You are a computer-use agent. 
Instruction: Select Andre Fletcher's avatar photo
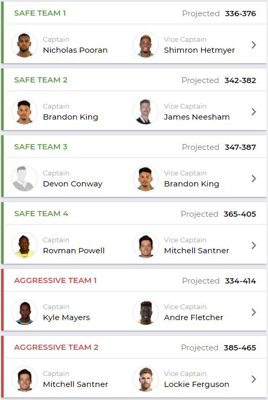[146, 312]
